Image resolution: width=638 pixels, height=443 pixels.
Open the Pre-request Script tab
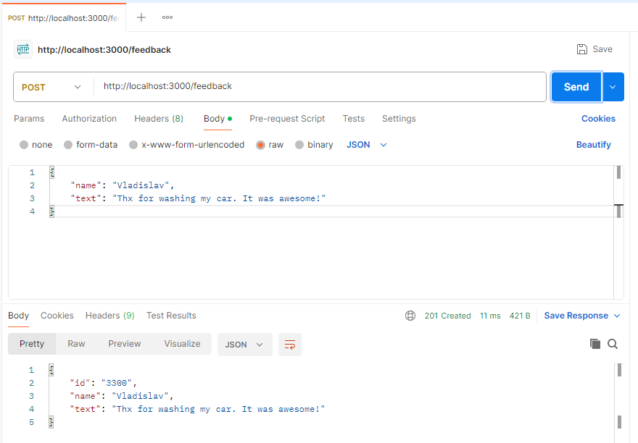coord(287,119)
